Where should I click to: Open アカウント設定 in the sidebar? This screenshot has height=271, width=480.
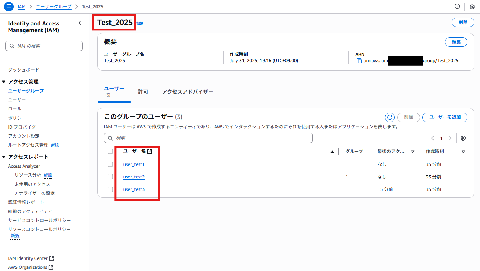click(24, 136)
